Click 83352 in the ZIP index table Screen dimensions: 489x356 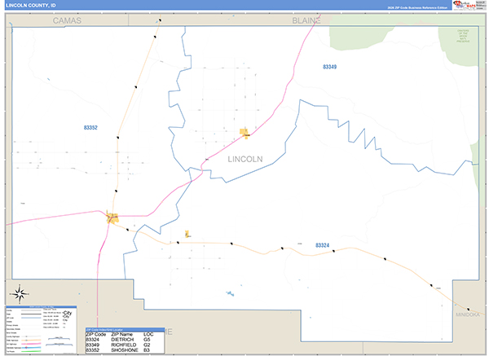click(92, 350)
